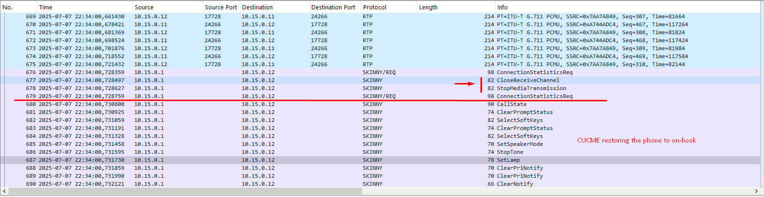The height and width of the screenshot is (197, 764).
Task: Click the horizontal scrollbar left arrow
Action: pyautogui.click(x=5, y=191)
